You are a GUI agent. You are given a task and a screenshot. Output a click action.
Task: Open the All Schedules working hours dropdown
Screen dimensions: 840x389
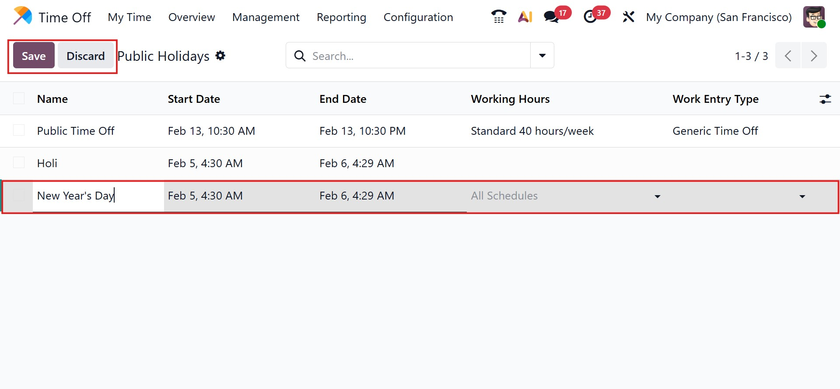pos(564,196)
